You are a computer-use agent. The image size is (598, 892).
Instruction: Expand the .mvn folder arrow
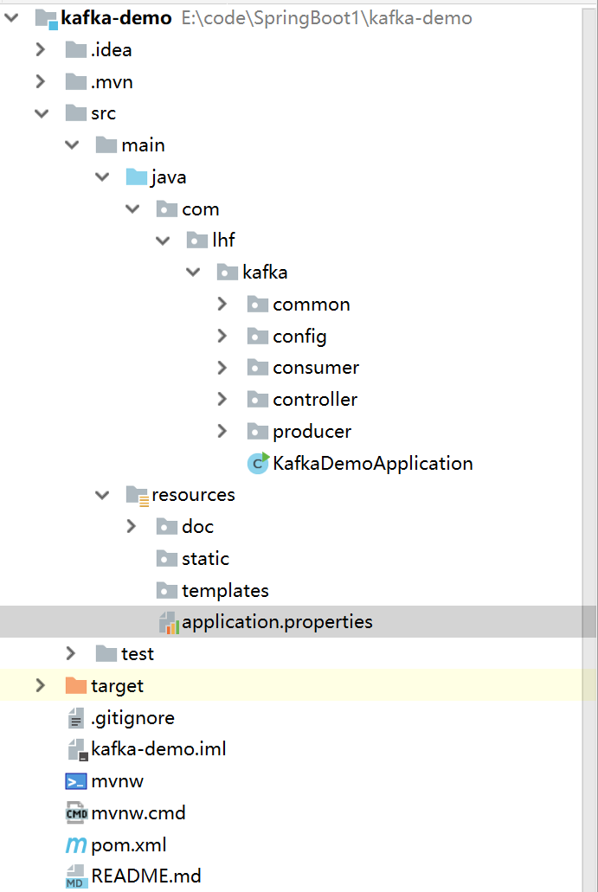41,81
